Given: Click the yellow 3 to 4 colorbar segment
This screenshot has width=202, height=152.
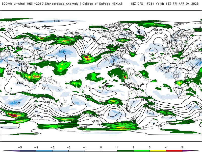Looking at the screenshot, I should [x=158, y=151].
